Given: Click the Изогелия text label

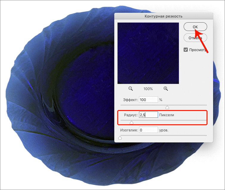Looking at the screenshot, I should click(x=129, y=130).
